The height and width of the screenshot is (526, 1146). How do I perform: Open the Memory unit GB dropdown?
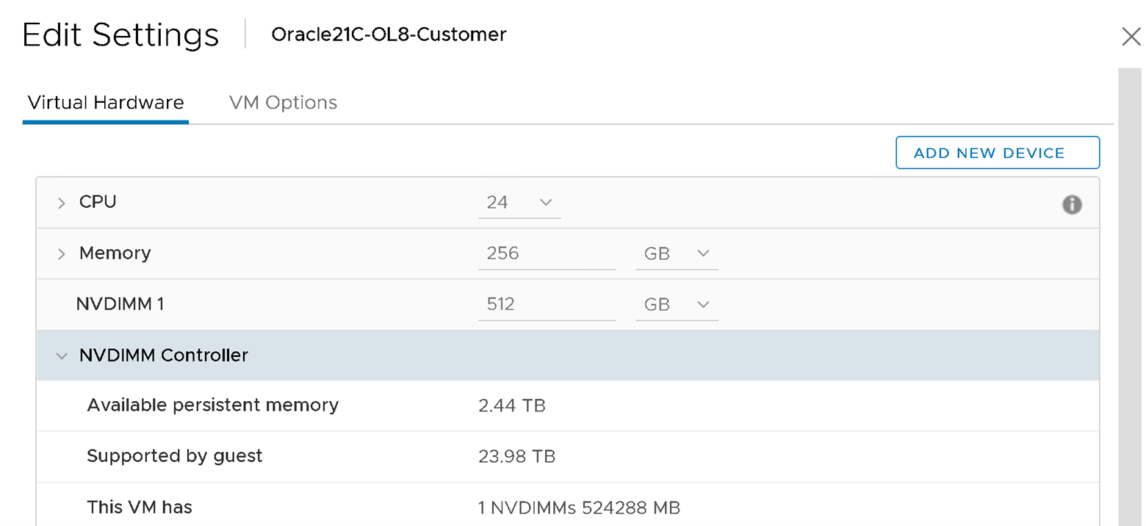pyautogui.click(x=677, y=253)
